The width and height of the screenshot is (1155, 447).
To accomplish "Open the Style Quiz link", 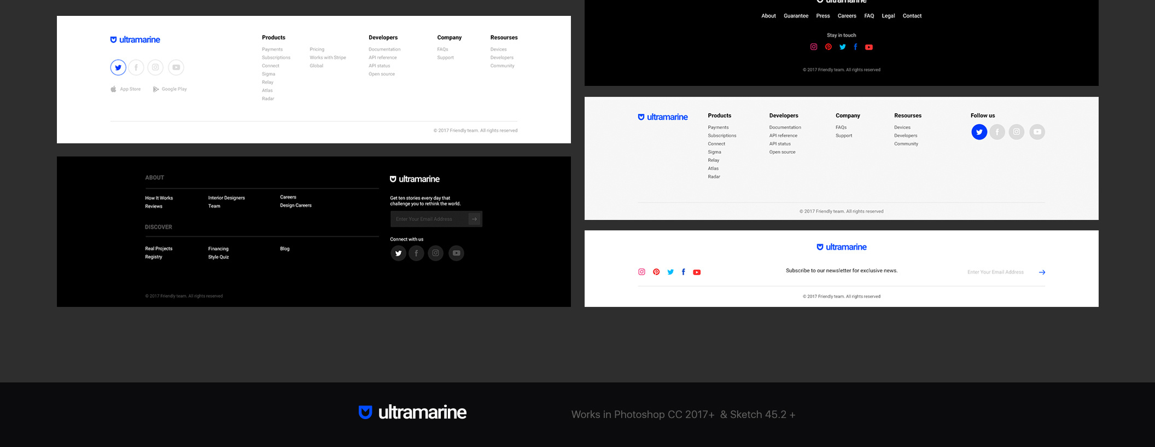I will click(218, 257).
